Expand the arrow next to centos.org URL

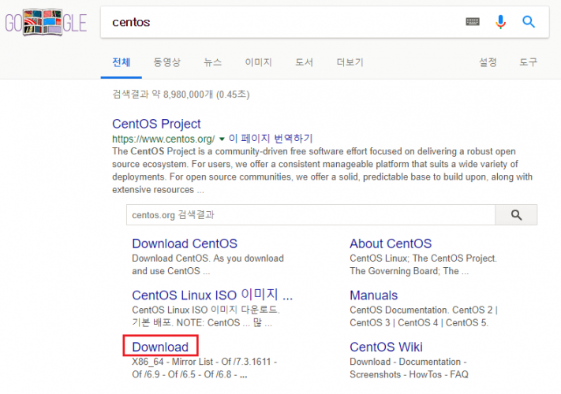pos(222,139)
